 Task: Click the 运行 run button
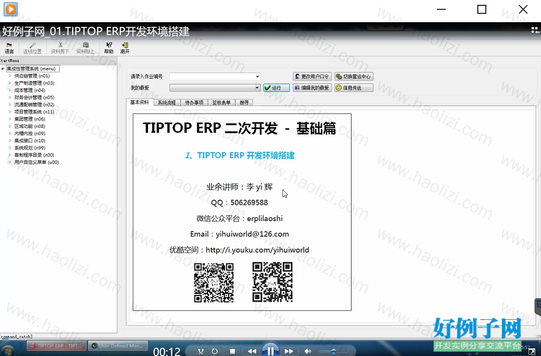pyautogui.click(x=276, y=88)
